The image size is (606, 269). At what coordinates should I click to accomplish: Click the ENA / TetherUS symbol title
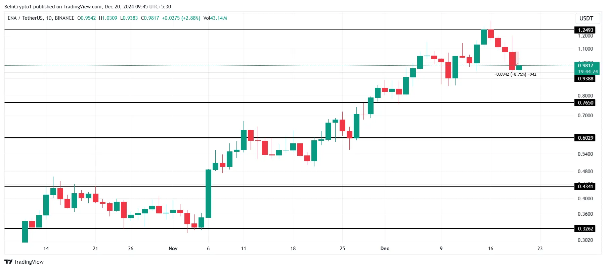pos(41,18)
